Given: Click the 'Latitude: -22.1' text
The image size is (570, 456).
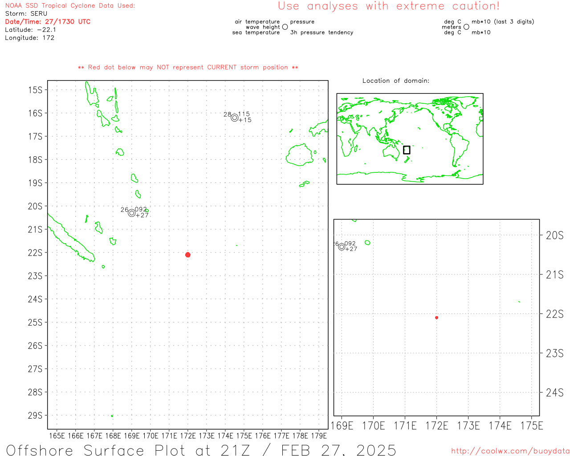Looking at the screenshot, I should tap(31, 29).
